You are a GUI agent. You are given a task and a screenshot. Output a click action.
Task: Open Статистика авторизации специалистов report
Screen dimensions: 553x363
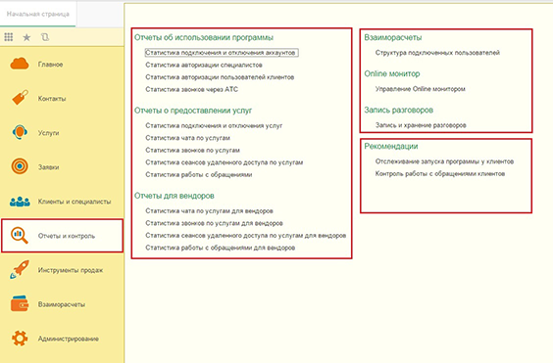tap(204, 65)
